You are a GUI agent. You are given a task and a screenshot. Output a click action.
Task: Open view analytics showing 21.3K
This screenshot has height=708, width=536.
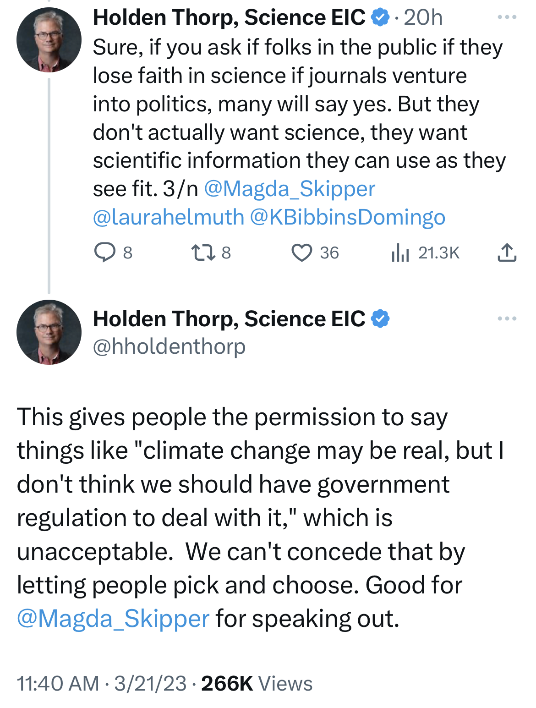400,252
